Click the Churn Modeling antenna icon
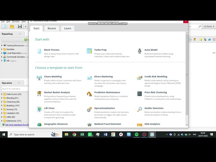The image size is (216, 162). tap(39, 78)
